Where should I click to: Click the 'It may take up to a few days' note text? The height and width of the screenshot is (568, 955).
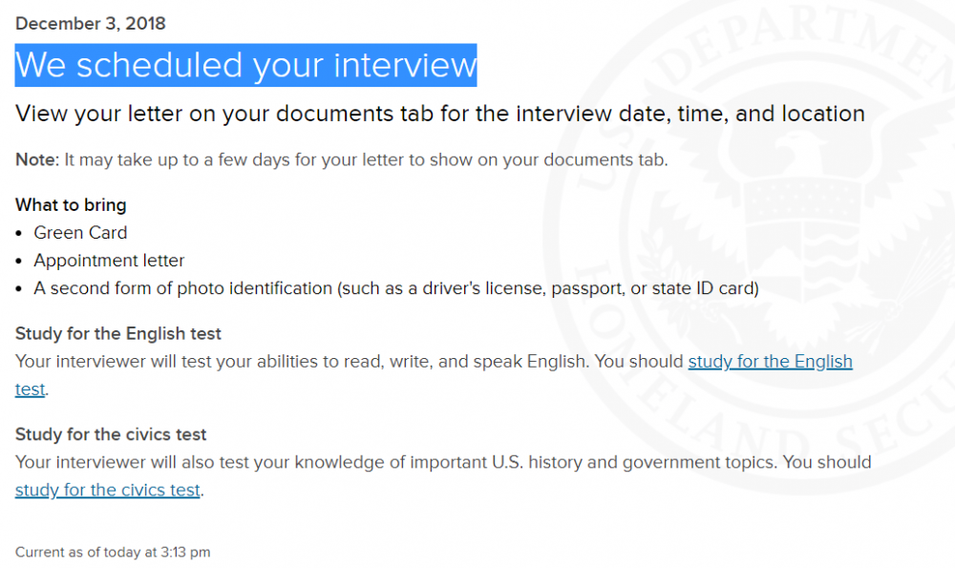(366, 159)
